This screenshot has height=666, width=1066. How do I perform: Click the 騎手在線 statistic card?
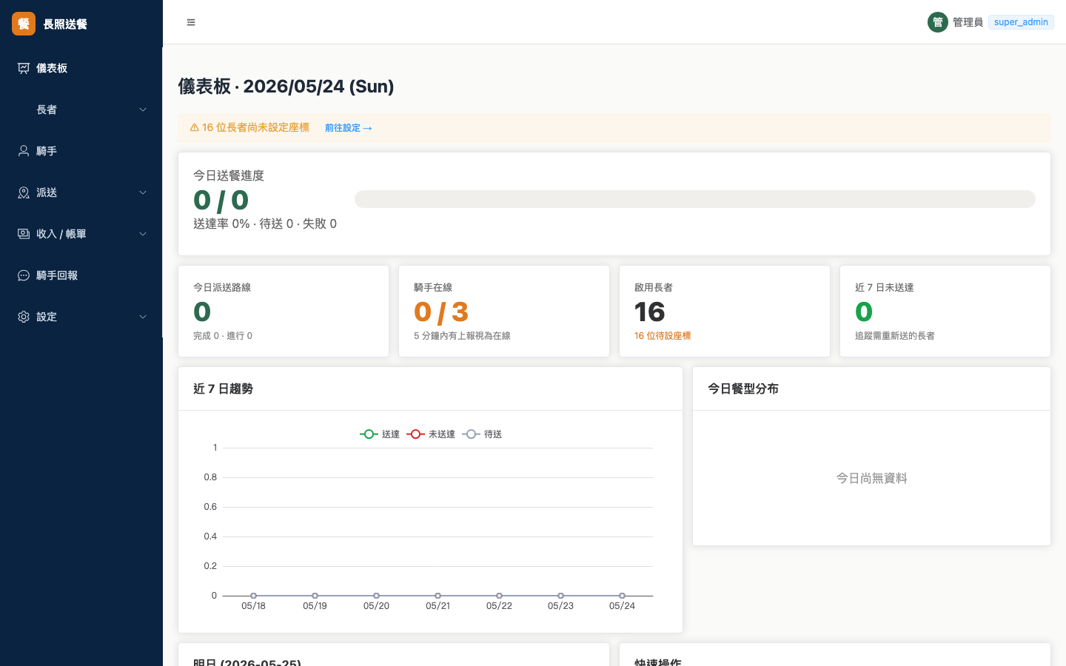(x=504, y=312)
